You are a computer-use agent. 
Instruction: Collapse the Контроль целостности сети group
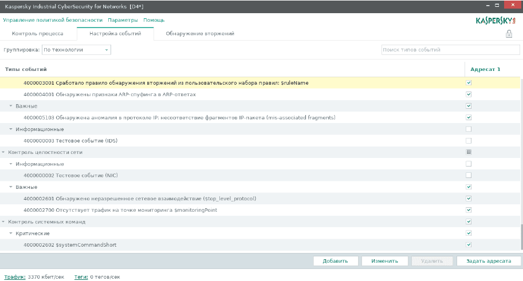4,152
